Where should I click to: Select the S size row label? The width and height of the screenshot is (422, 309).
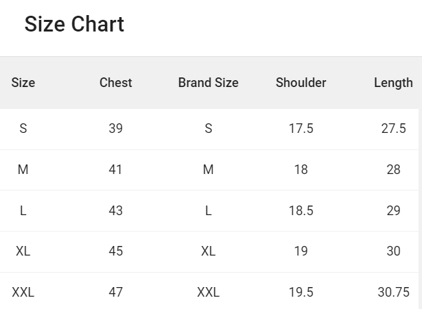[x=23, y=128]
